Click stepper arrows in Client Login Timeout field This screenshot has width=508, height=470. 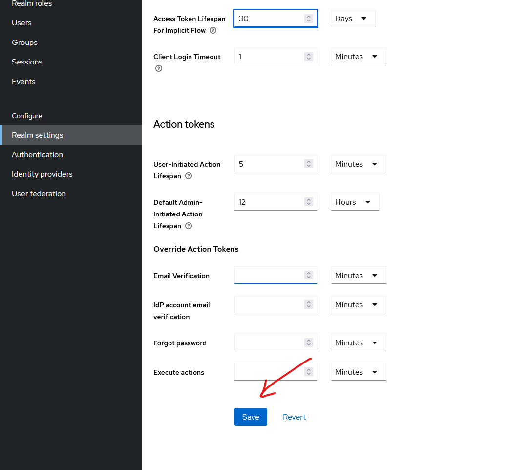pyautogui.click(x=308, y=57)
